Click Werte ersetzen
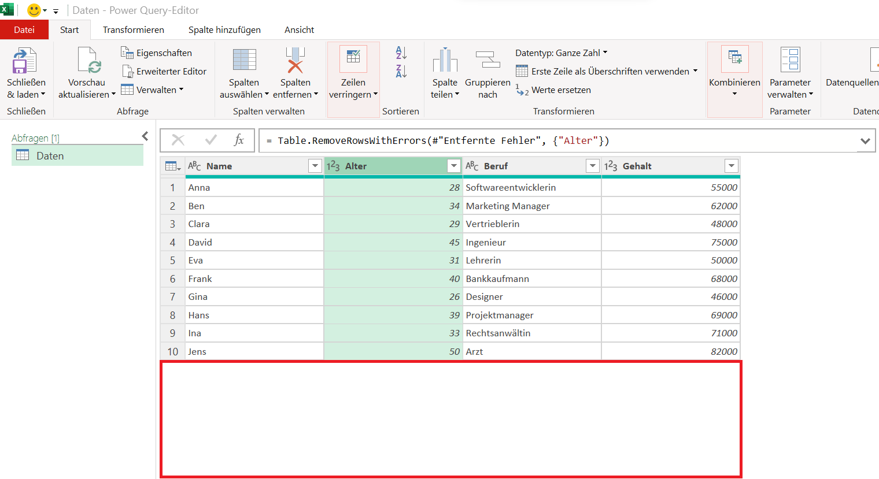 tap(553, 90)
